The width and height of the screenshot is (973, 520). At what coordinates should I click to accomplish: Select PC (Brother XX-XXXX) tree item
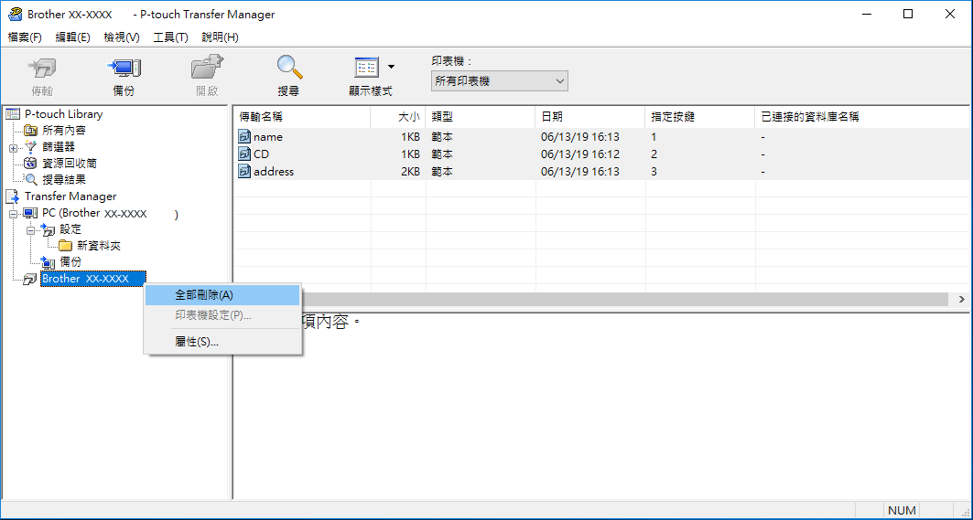110,213
